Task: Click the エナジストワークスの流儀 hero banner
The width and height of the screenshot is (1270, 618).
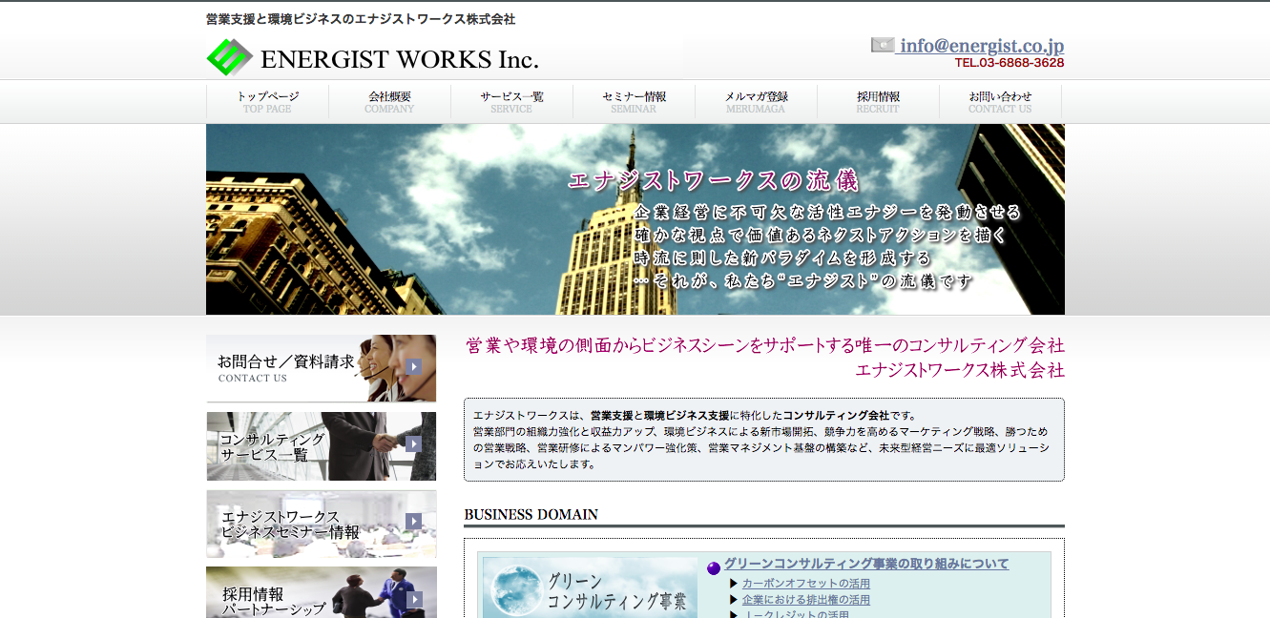Action: pos(635,219)
